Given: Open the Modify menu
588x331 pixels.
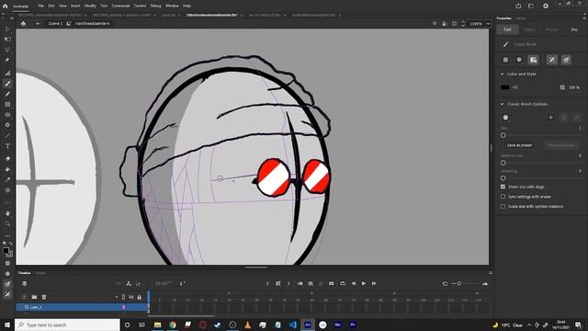Looking at the screenshot, I should pyautogui.click(x=90, y=6).
